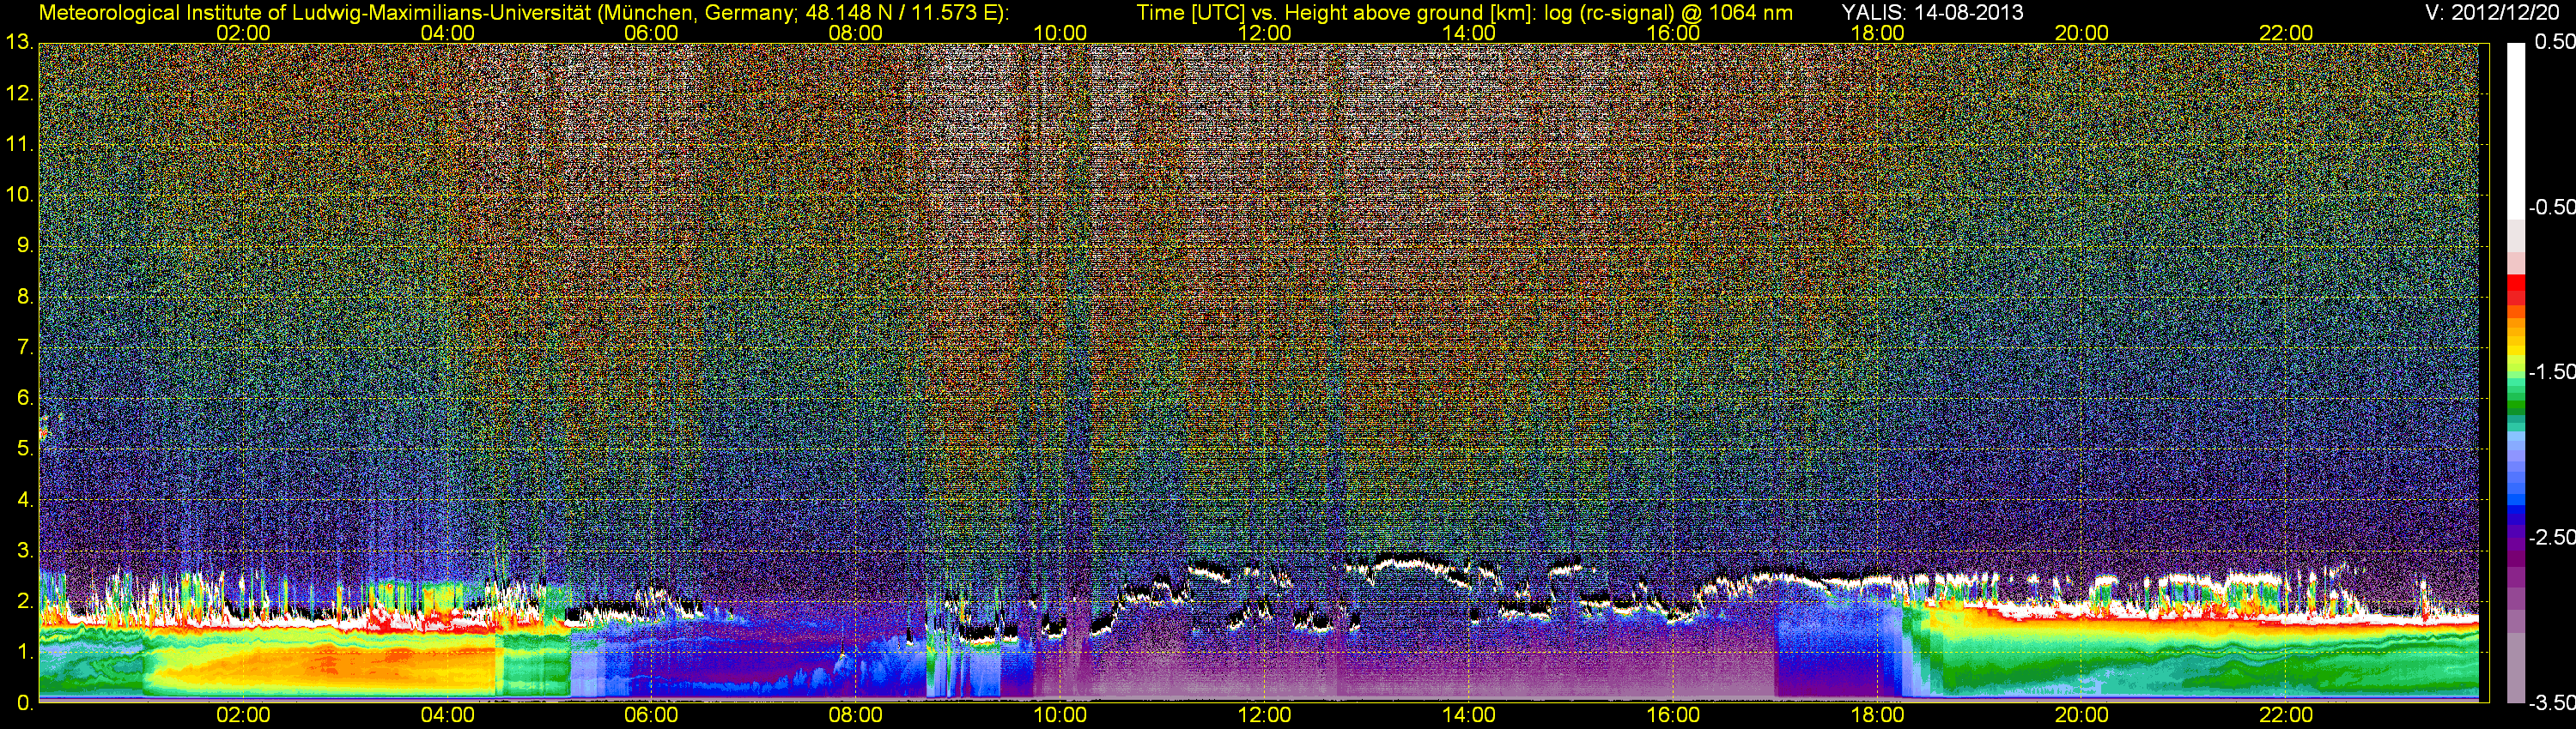Click the "4." height axis label
The width and height of the screenshot is (2576, 729).
tap(24, 499)
